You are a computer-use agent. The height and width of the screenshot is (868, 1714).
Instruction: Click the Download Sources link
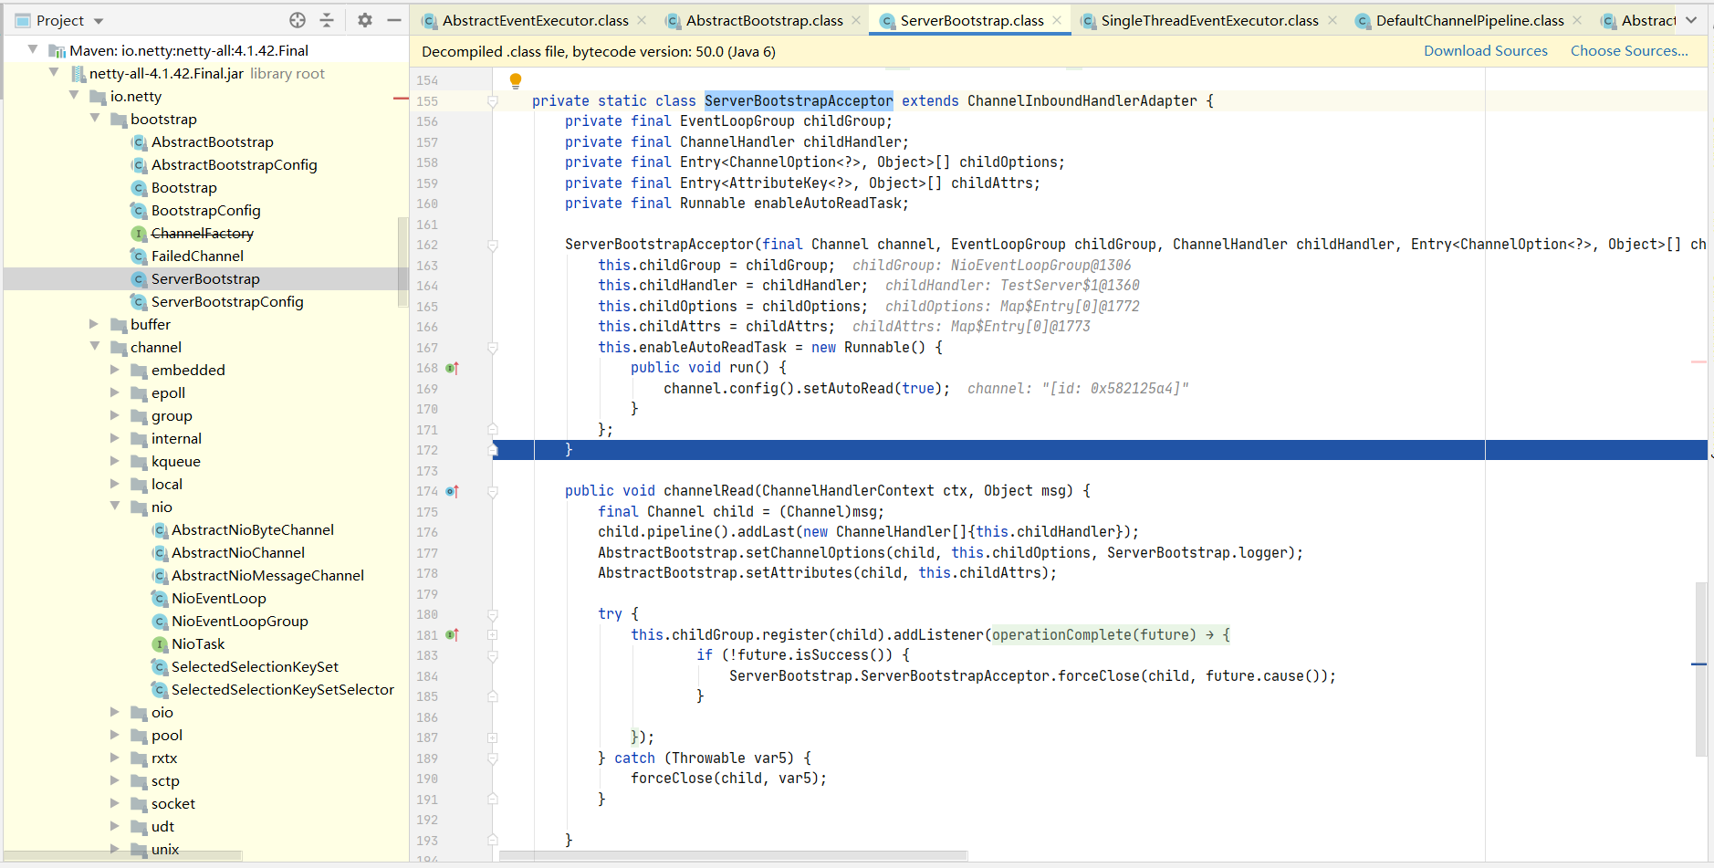tap(1485, 51)
